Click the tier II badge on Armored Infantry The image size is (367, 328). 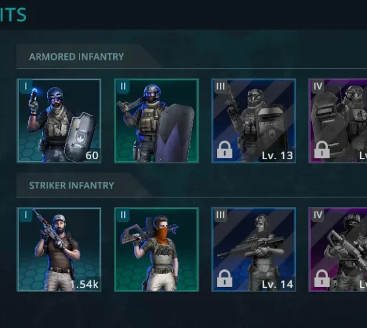point(123,86)
